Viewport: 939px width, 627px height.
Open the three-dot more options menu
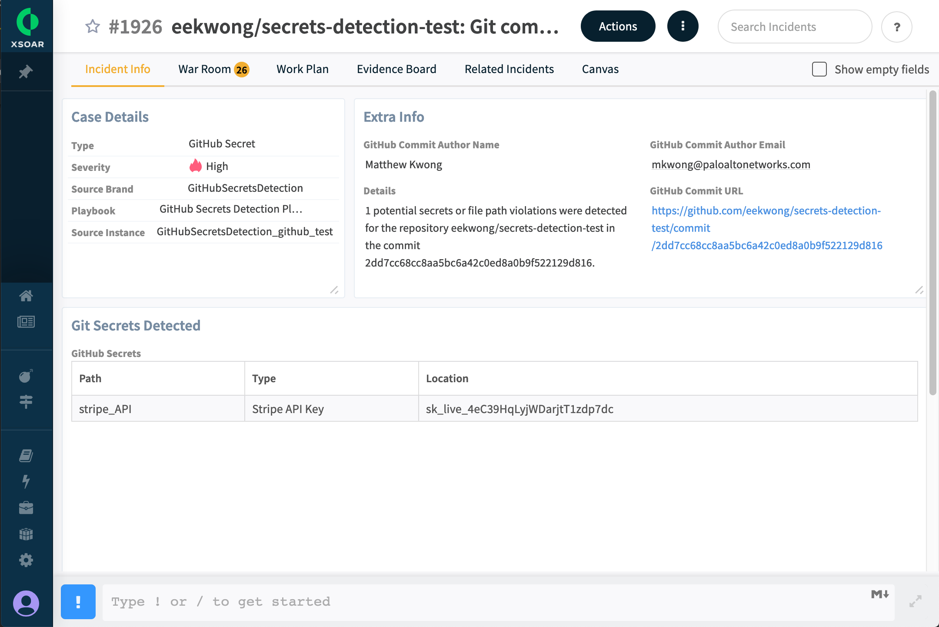click(683, 27)
